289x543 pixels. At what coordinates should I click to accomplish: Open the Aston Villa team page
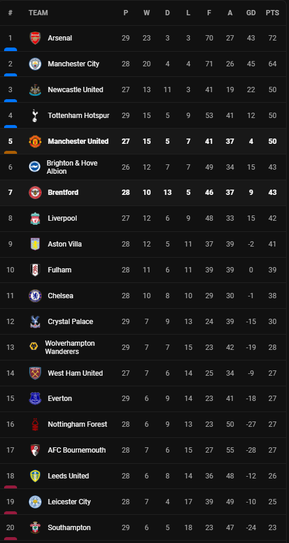click(x=64, y=244)
